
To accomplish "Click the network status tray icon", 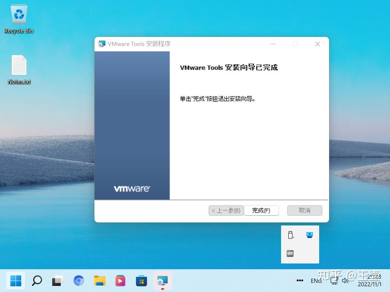I will (334, 281).
